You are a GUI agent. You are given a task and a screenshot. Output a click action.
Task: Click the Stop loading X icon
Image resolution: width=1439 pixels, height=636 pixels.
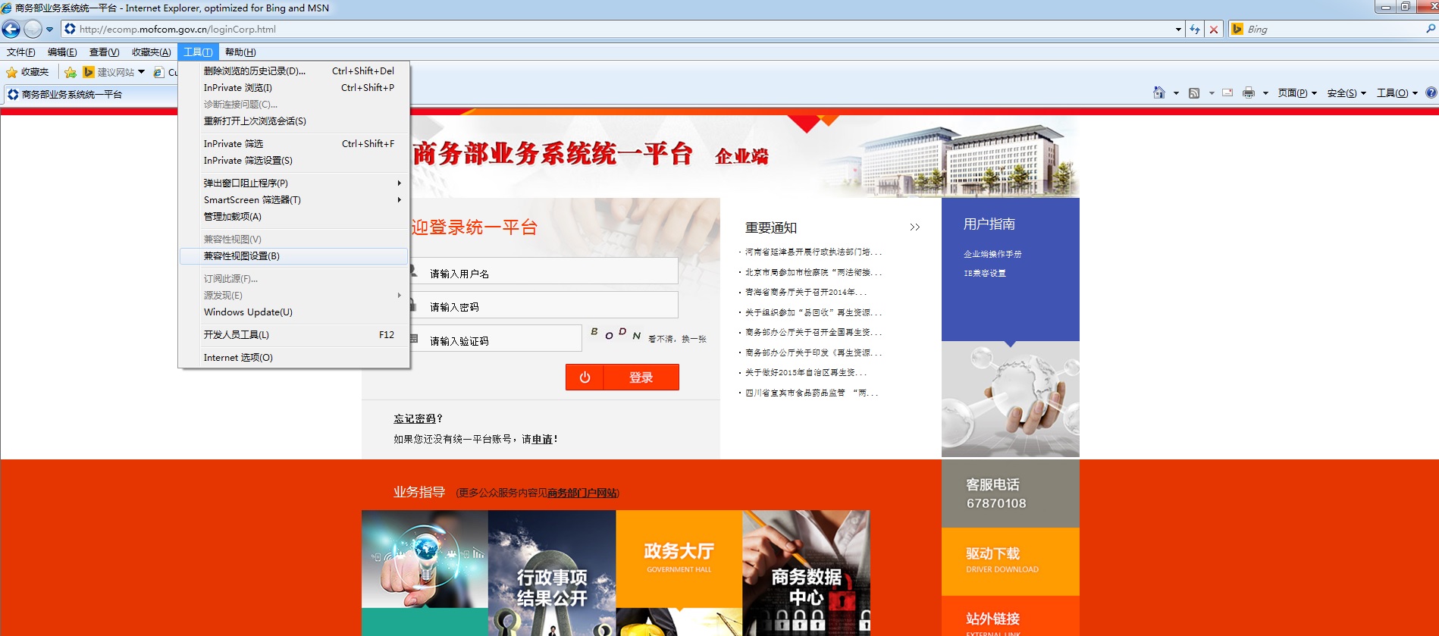click(1214, 30)
